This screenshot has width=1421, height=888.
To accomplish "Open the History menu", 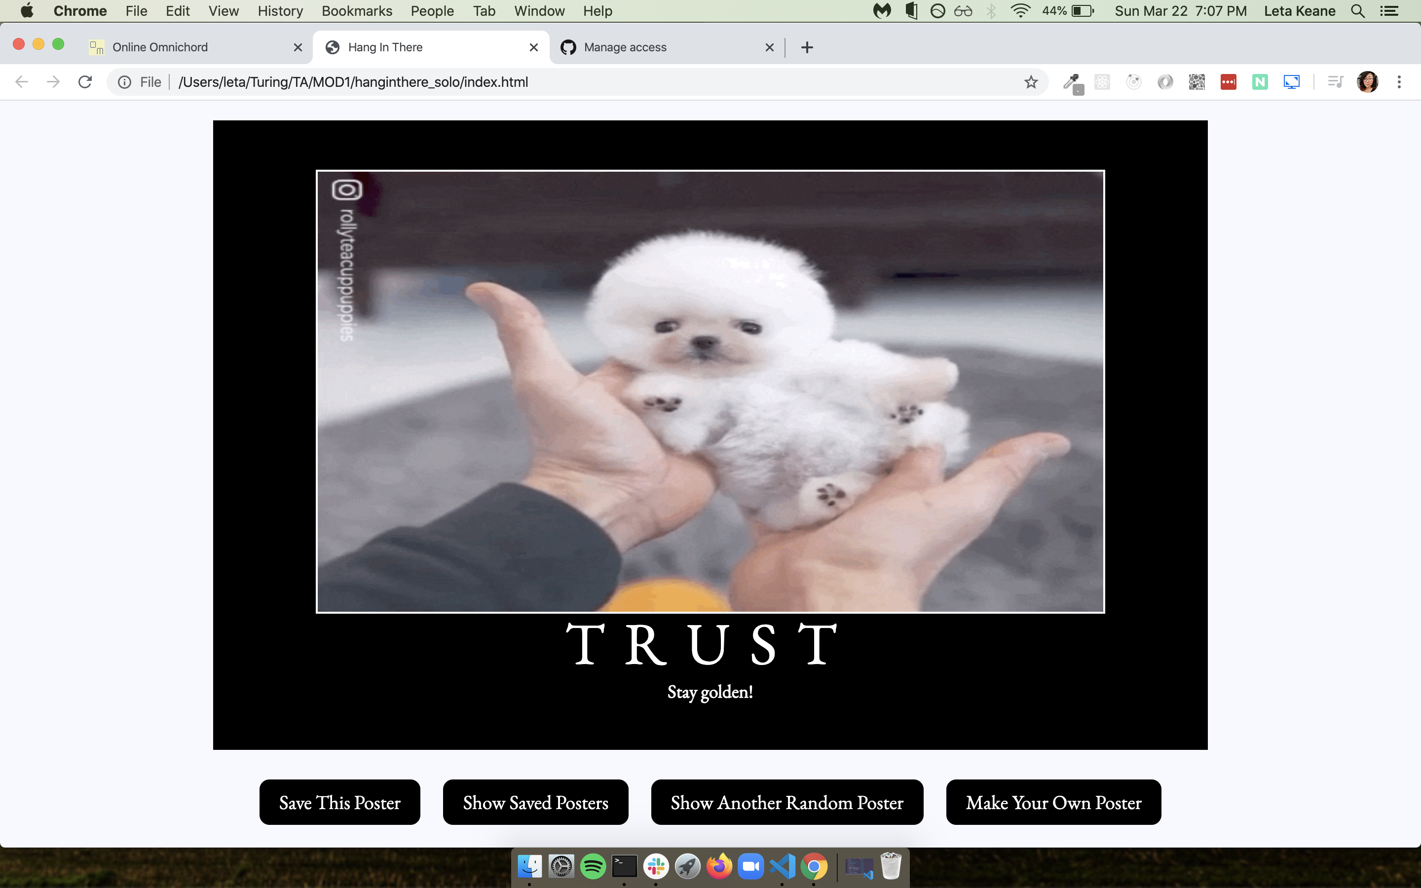I will point(280,11).
